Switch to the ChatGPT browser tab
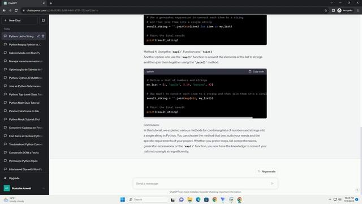 (x=23, y=3)
